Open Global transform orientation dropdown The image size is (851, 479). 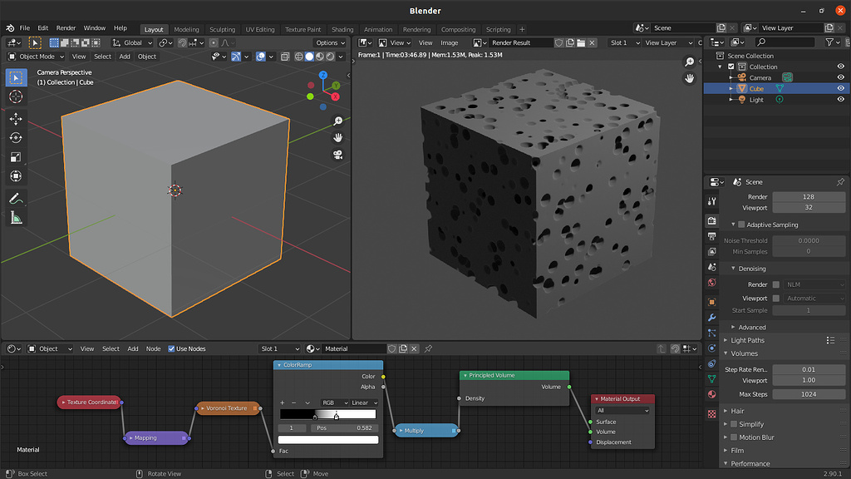(x=132, y=43)
